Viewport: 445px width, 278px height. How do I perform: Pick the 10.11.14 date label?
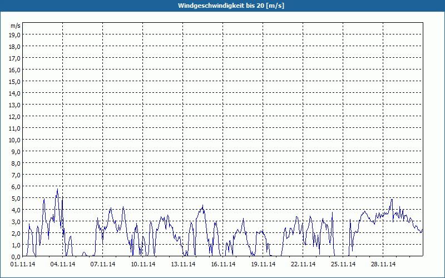pos(143,265)
